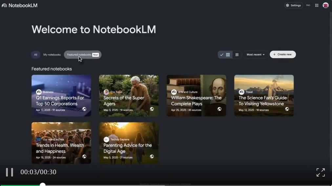Click the 00:03/00:30 time display
The image size is (332, 186).
38,172
